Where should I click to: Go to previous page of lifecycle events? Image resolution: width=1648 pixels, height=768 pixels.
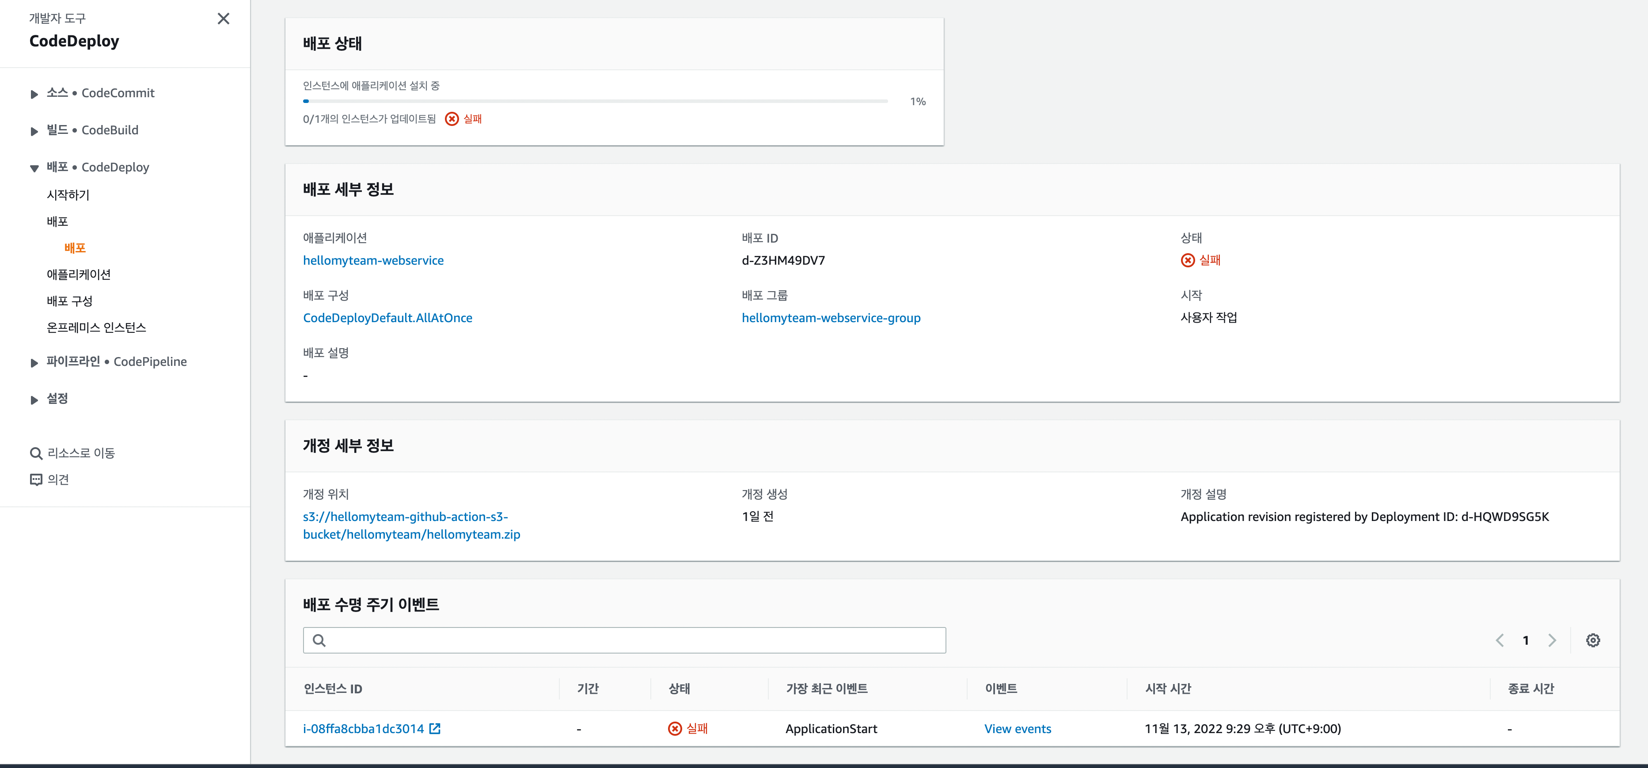coord(1500,640)
